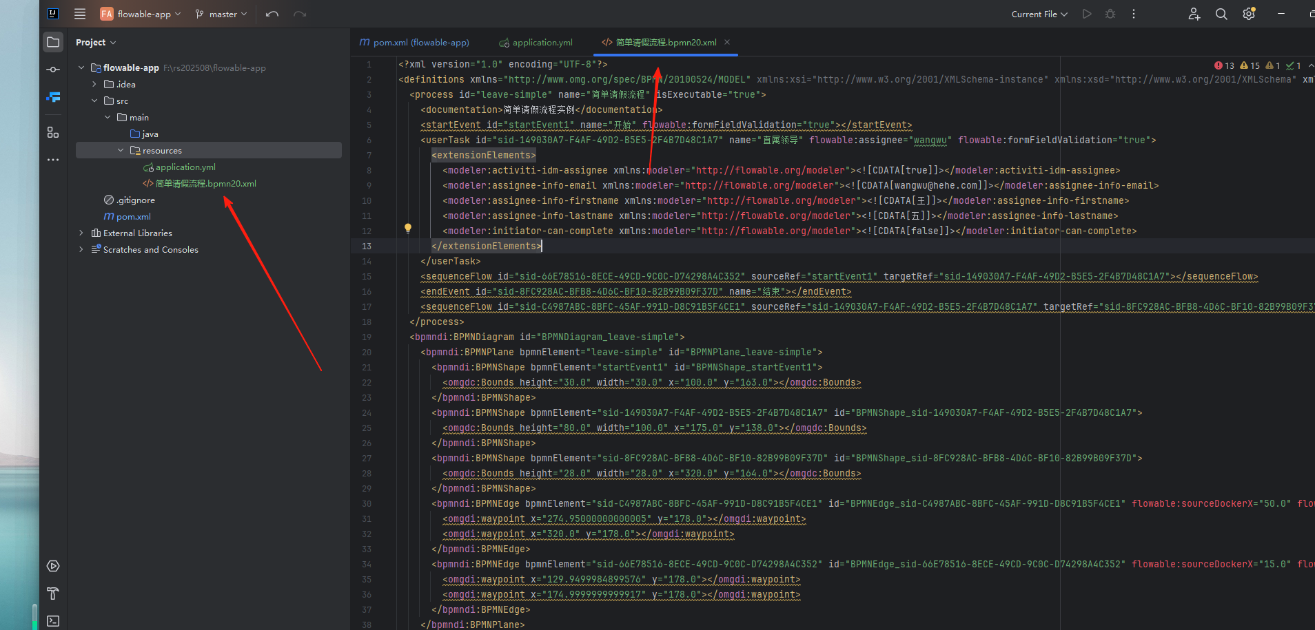Toggle the Project tool window

(x=53, y=41)
